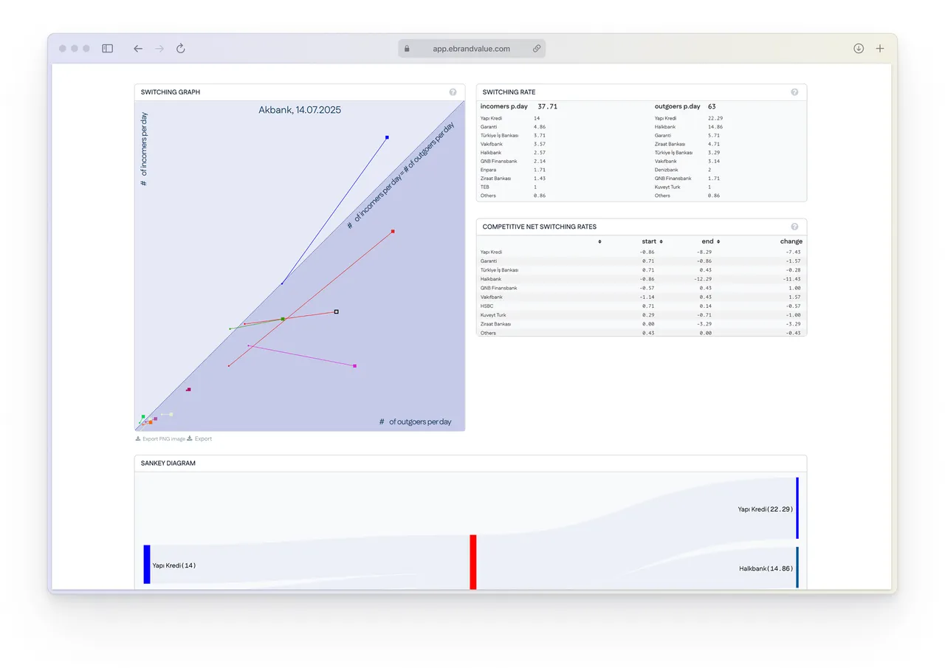945x668 pixels.
Task: Toggle the browser sidebar icon
Action: [x=107, y=49]
